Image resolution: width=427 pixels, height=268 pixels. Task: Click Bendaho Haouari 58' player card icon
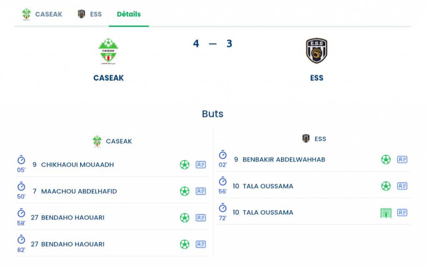coord(201,218)
